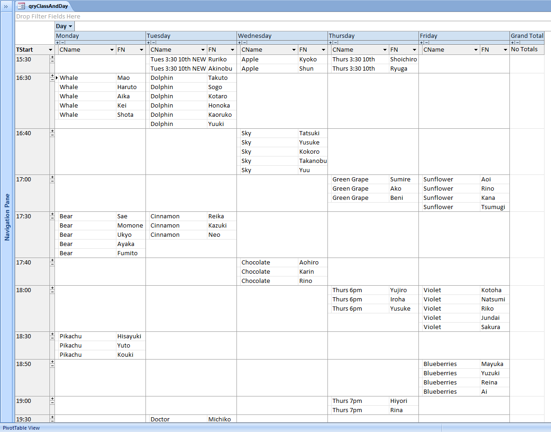The height and width of the screenshot is (432, 551).
Task: Click the plus expander for the 18:00 row
Action: pos(52,288)
